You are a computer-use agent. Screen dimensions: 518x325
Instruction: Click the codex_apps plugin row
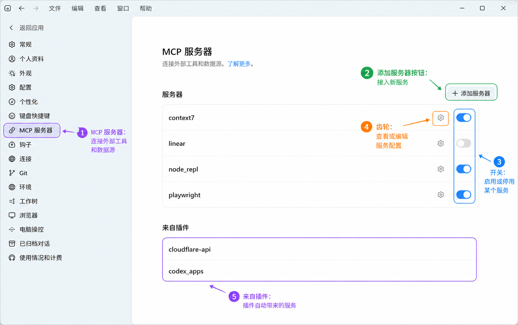point(319,271)
